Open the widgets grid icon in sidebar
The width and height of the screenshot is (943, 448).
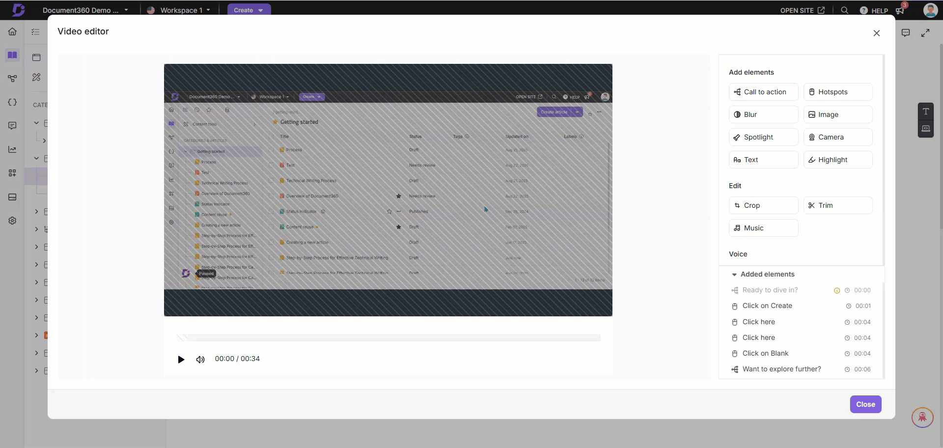tap(12, 173)
